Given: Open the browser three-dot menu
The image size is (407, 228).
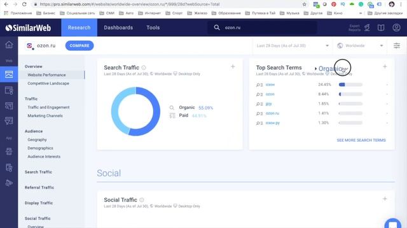Looking at the screenshot, I should pyautogui.click(x=401, y=4).
